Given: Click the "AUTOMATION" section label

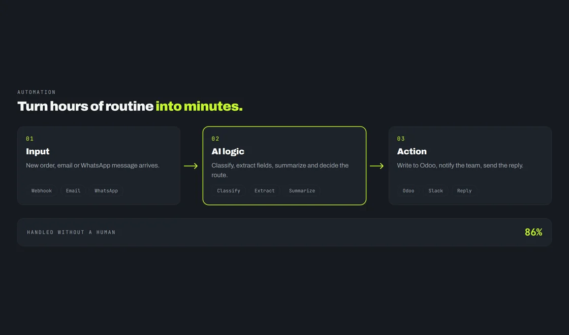Looking at the screenshot, I should pos(37,92).
